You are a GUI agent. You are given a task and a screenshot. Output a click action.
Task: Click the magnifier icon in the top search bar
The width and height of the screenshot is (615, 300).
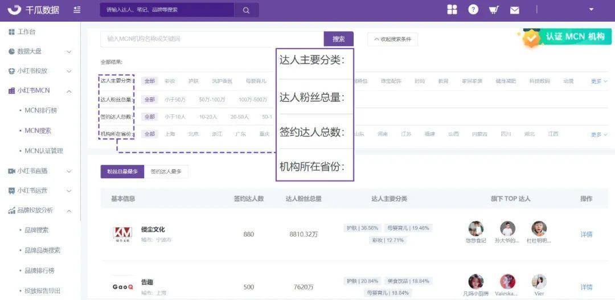point(246,10)
